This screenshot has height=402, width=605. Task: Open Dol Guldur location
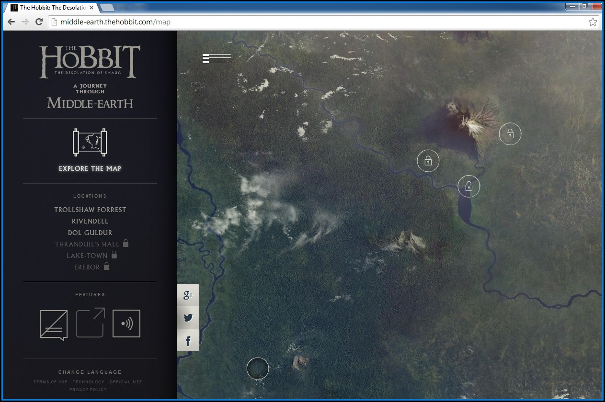coord(90,233)
